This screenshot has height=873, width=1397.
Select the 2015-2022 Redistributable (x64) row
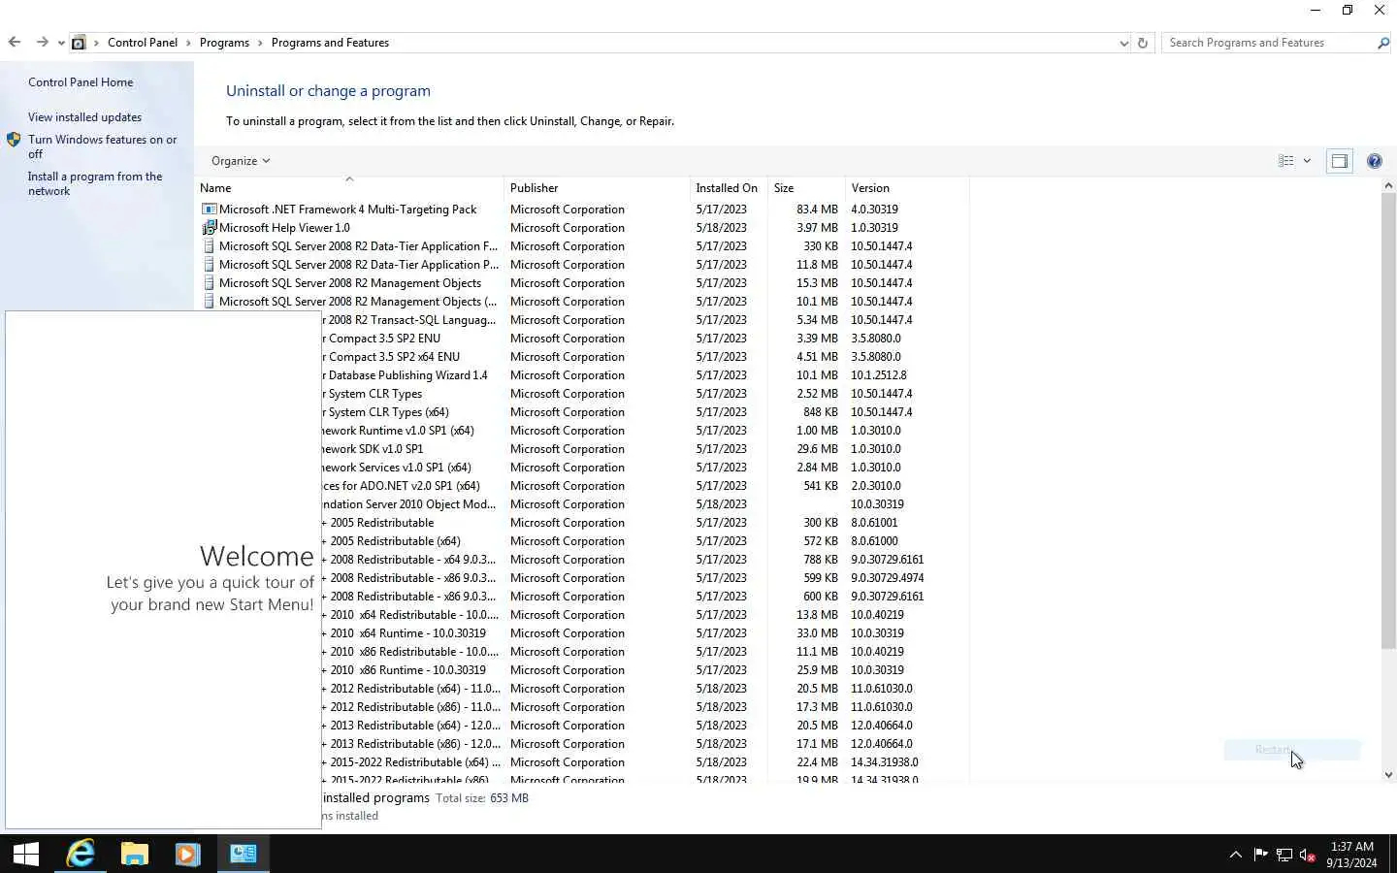pyautogui.click(x=645, y=762)
